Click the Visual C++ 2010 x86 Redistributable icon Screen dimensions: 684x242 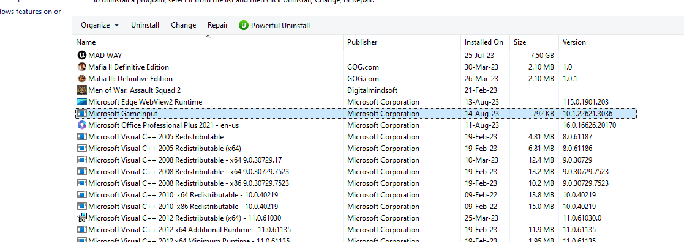[x=82, y=207]
